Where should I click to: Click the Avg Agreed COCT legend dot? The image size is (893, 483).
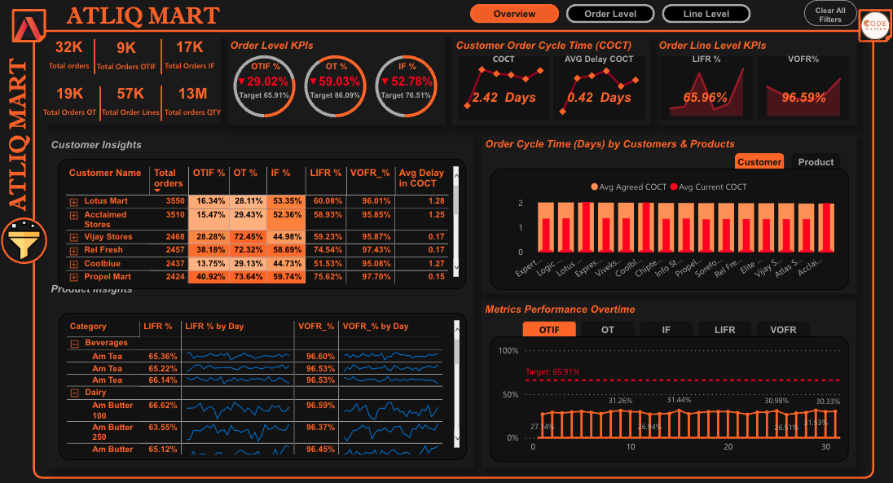click(594, 187)
